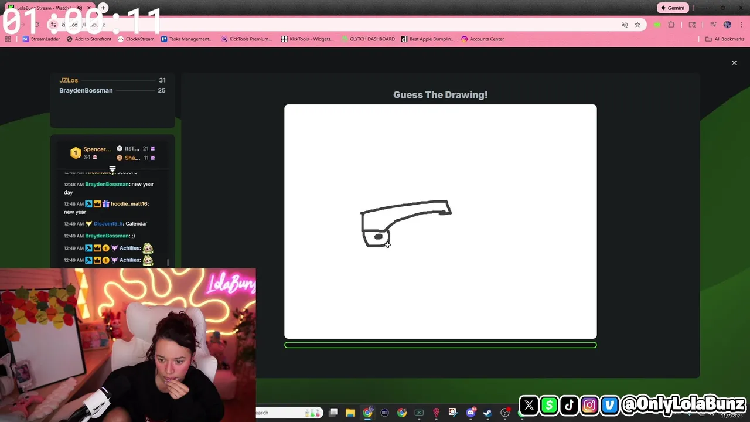Open the GLYTCH DASHBOARD bookmark
Screen dimensions: 750x422
pyautogui.click(x=368, y=39)
